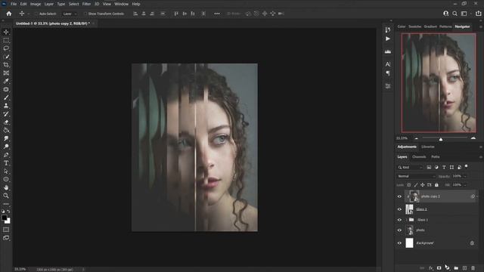Delete layer with trash icon
This screenshot has height=272, width=484.
click(473, 268)
